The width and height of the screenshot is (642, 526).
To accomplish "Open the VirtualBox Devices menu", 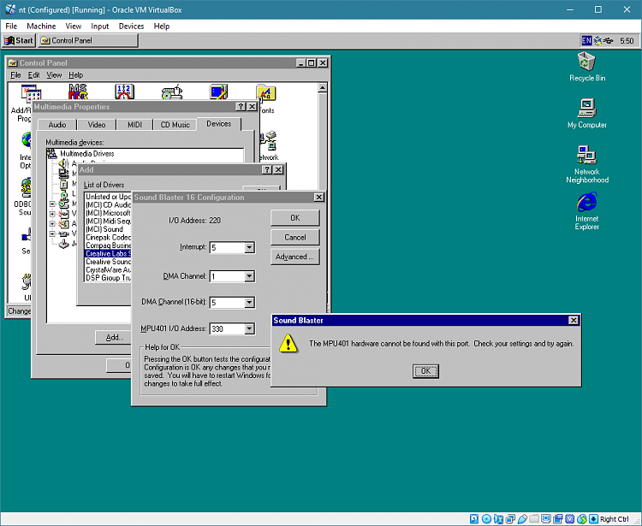I will pos(131,27).
